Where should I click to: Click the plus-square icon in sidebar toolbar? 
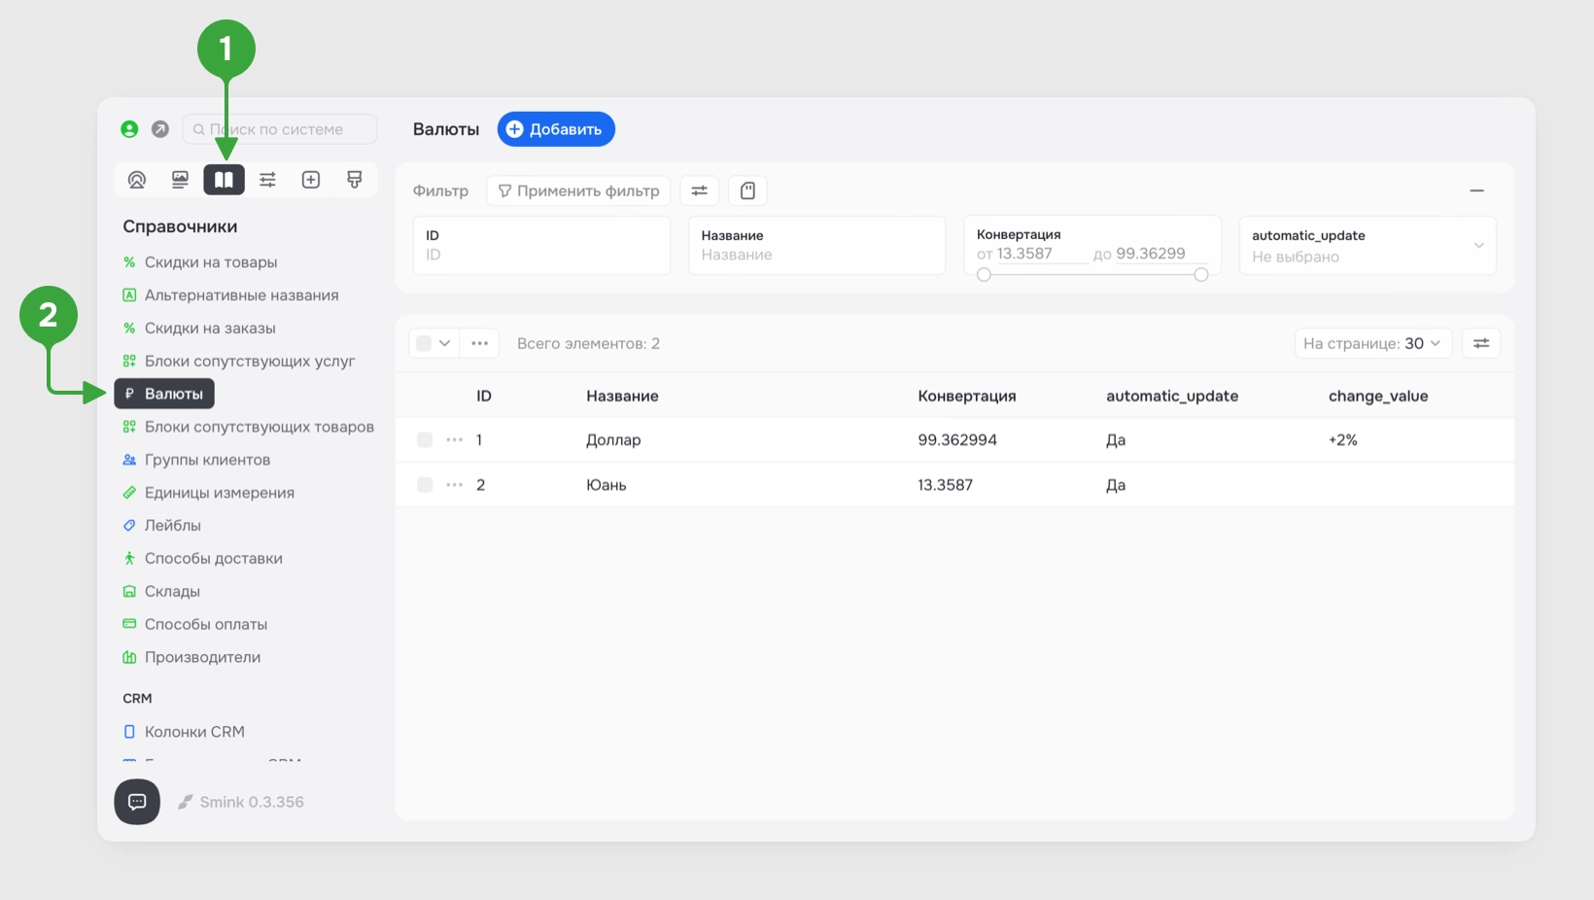coord(311,180)
